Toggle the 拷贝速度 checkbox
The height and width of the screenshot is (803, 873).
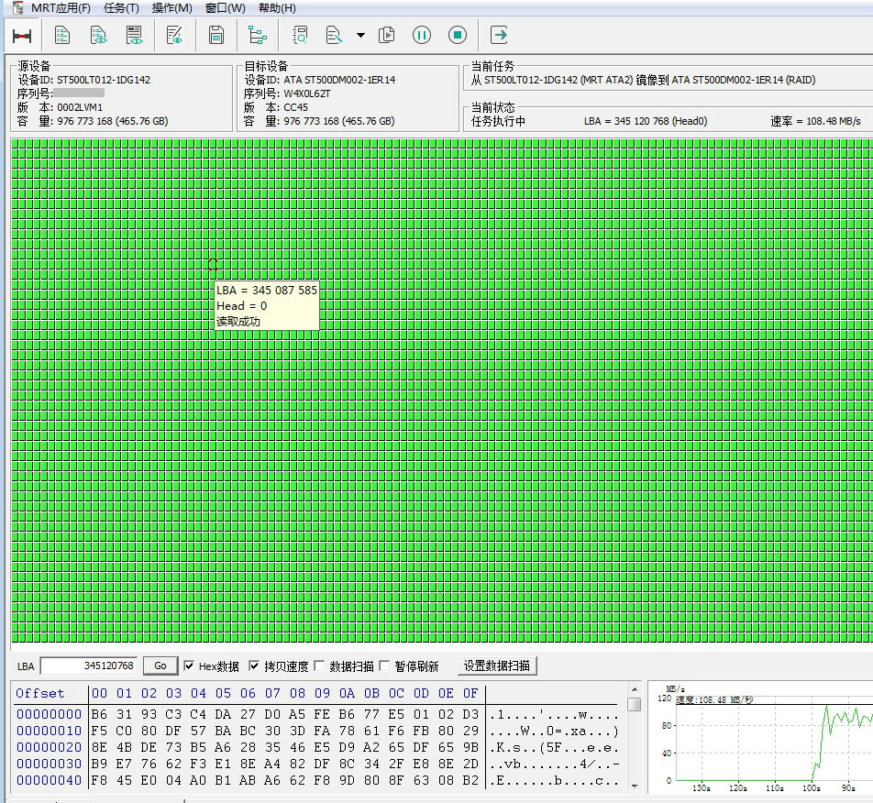[254, 665]
